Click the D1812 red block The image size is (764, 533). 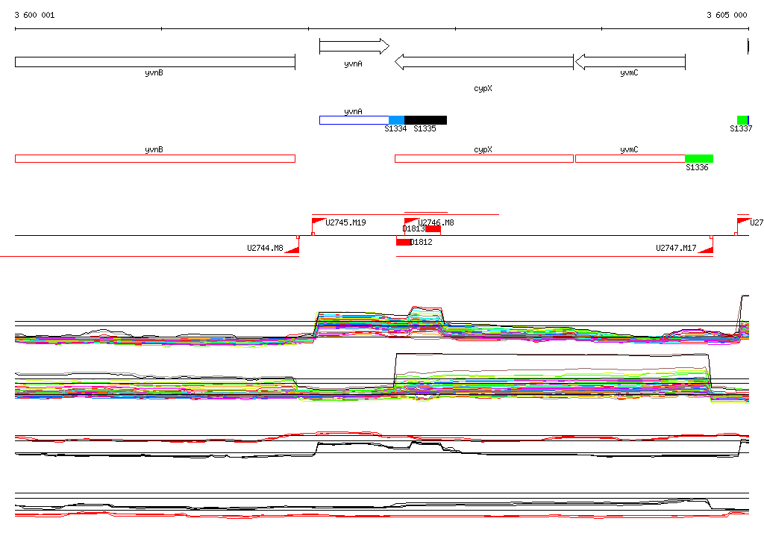coord(404,242)
